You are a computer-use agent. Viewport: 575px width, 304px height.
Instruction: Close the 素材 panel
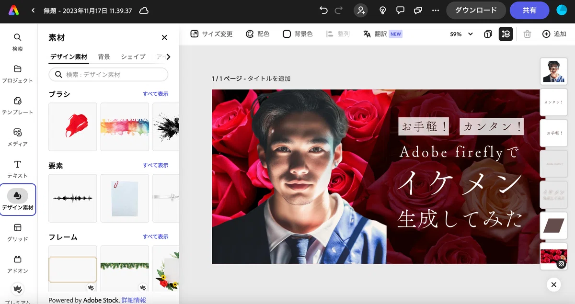(x=164, y=37)
